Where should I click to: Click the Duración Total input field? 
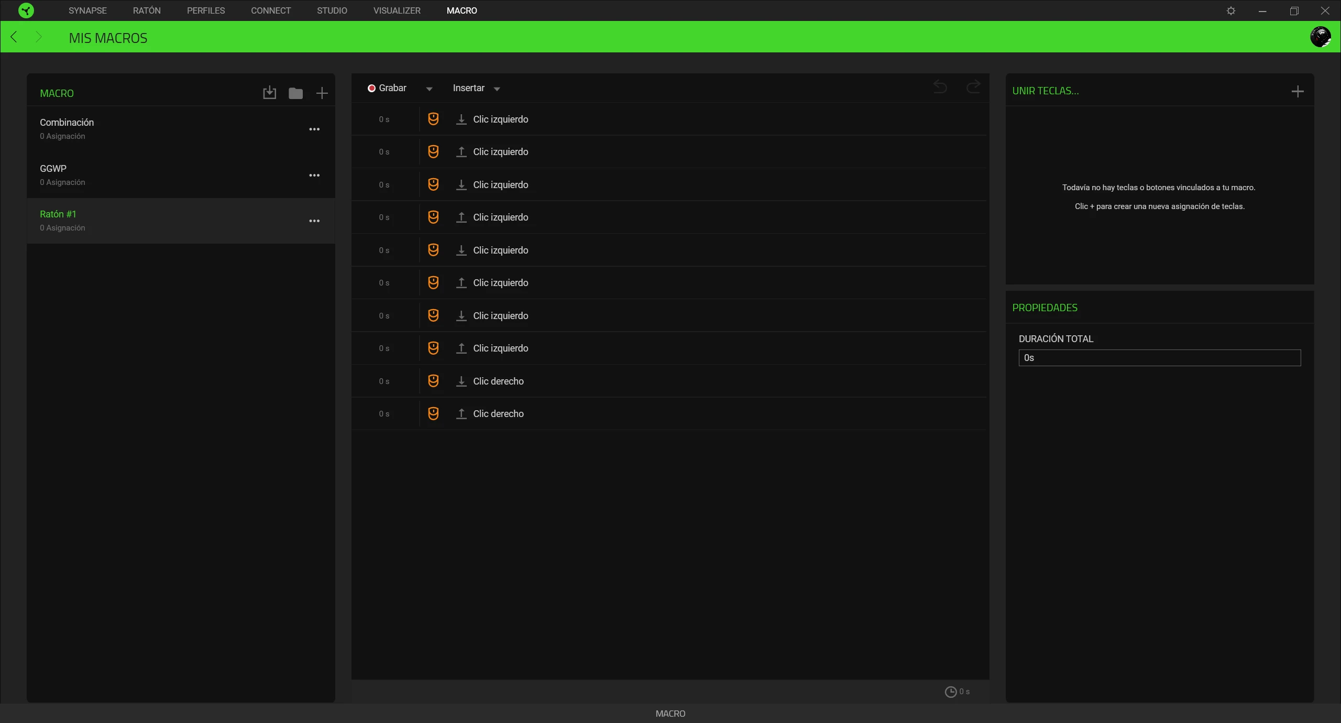pyautogui.click(x=1160, y=358)
